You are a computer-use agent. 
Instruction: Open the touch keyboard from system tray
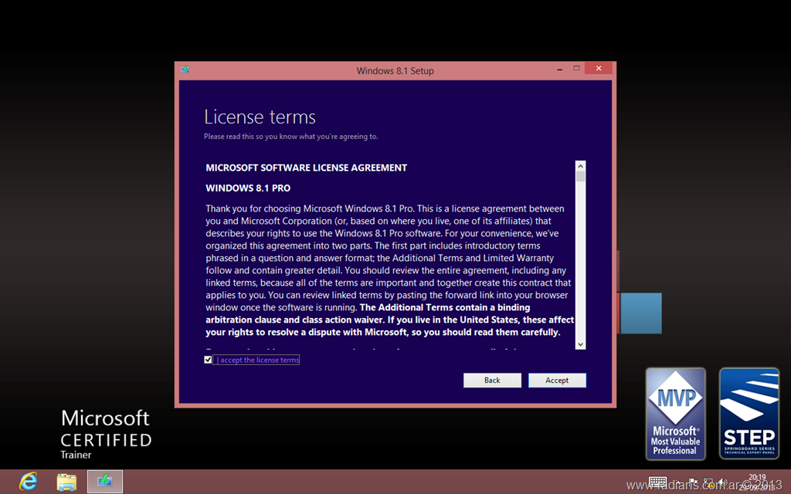click(x=657, y=482)
